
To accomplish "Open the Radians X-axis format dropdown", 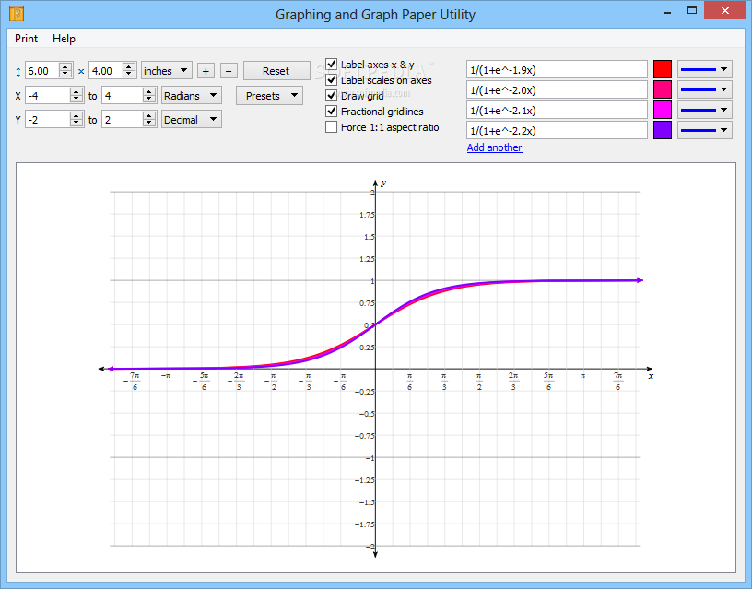I will click(x=192, y=96).
